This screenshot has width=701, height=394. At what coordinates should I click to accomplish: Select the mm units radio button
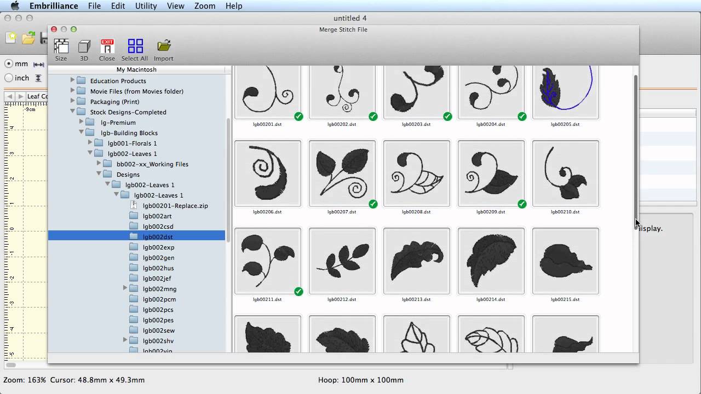(x=9, y=64)
